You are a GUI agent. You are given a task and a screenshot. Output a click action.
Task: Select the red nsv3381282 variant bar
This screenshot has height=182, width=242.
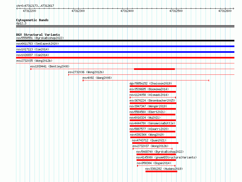pyautogui.click(x=161, y=171)
